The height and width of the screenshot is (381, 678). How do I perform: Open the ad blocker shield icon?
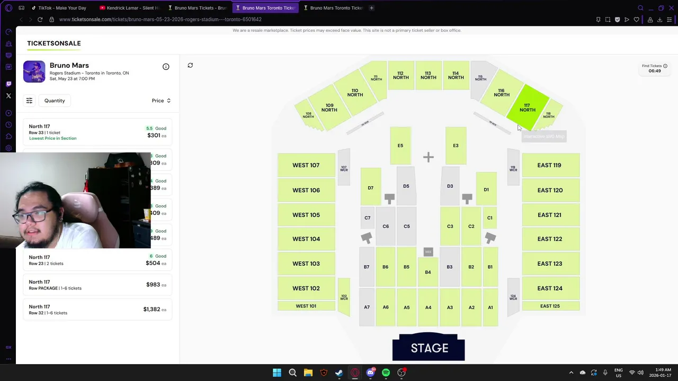click(x=617, y=20)
